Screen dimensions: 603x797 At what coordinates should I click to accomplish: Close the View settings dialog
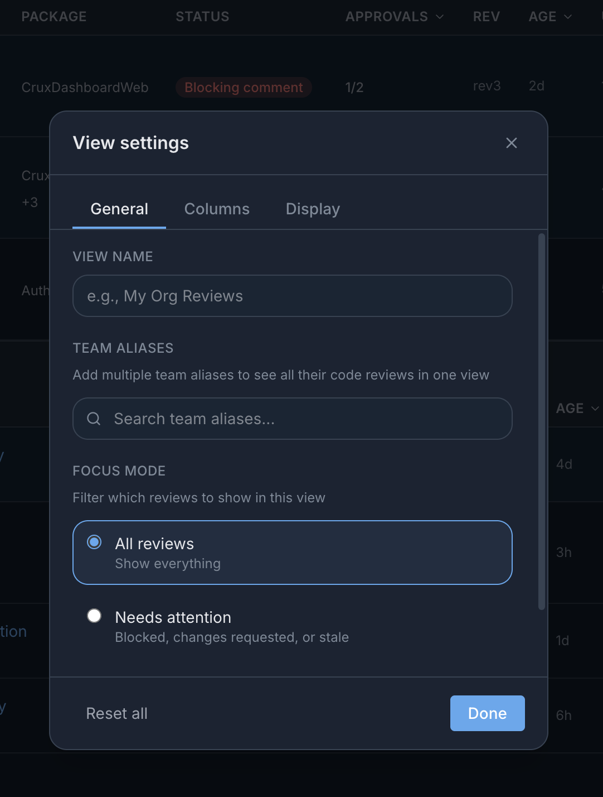click(511, 143)
